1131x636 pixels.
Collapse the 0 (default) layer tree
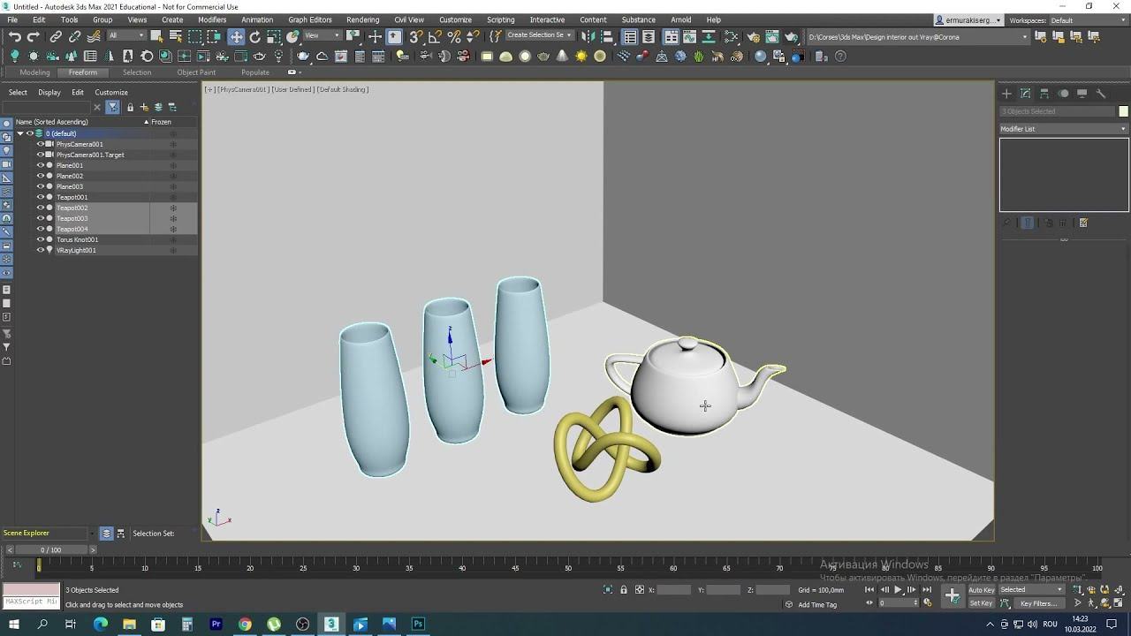pyautogui.click(x=20, y=133)
